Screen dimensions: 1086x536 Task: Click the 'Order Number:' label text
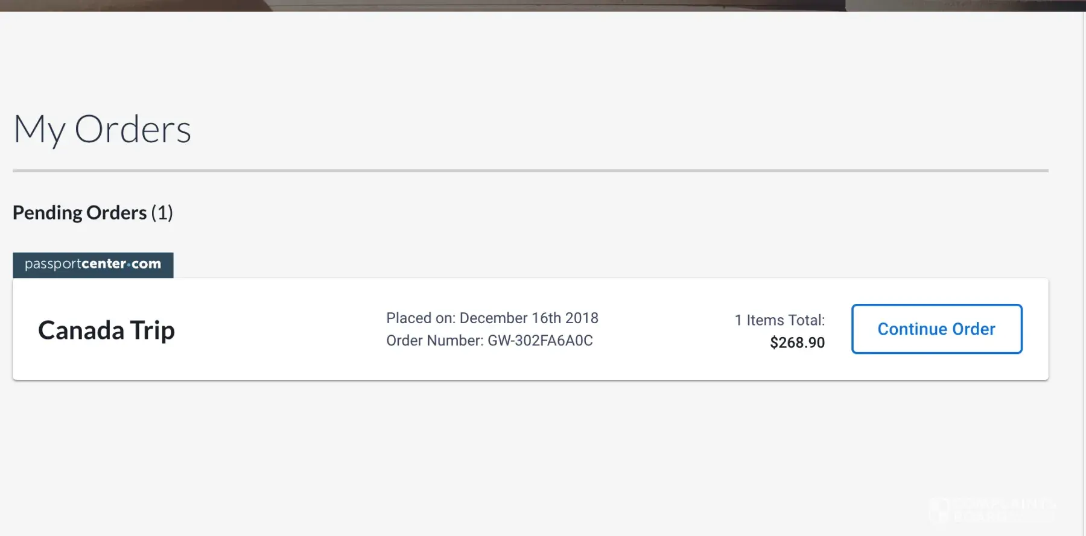pos(434,341)
